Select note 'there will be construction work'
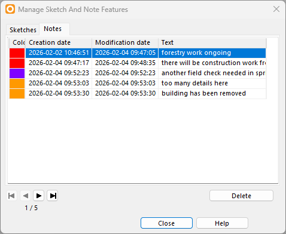Image resolution: width=286 pixels, height=234 pixels. click(212, 63)
